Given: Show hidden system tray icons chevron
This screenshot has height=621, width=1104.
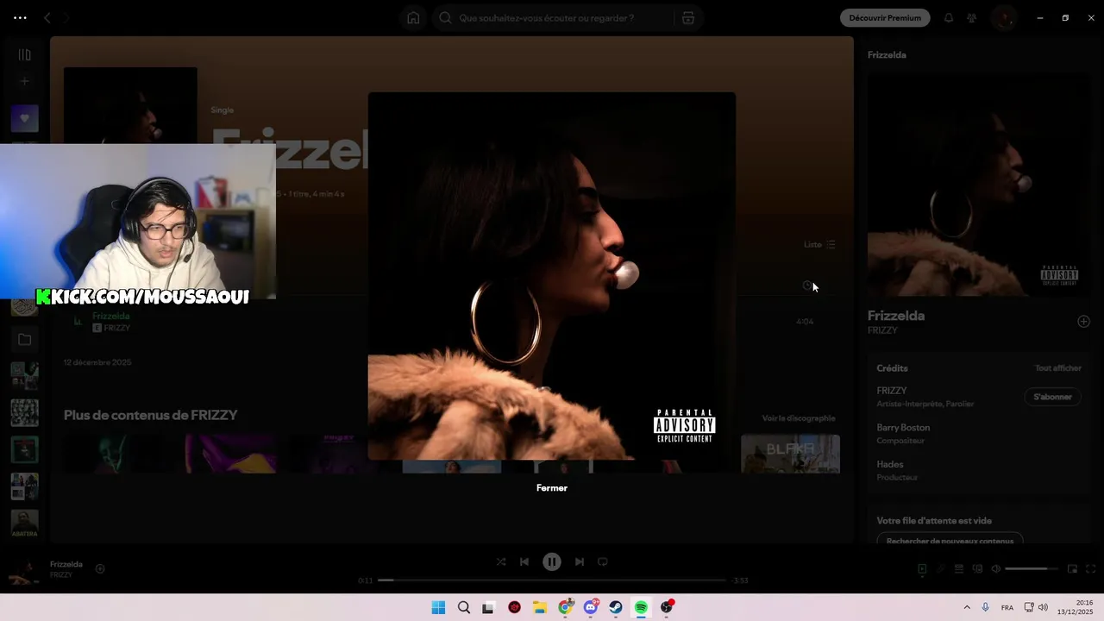Looking at the screenshot, I should 967,608.
